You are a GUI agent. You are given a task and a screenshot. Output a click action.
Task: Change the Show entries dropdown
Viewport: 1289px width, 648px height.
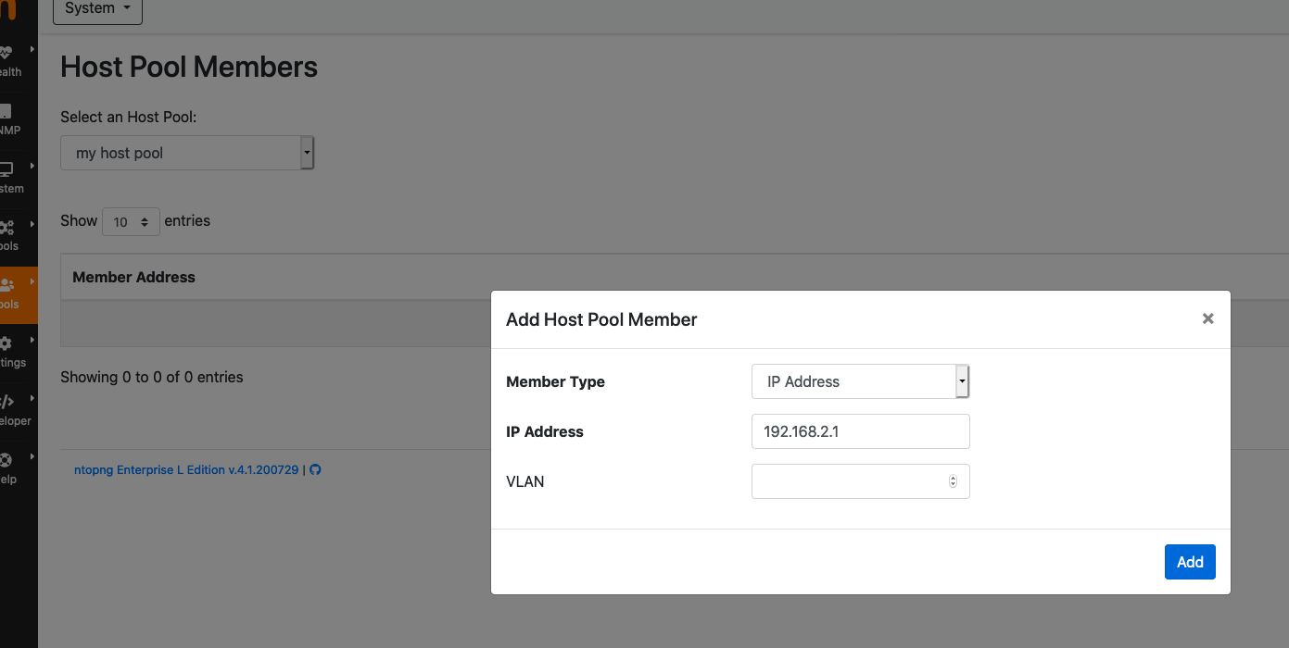click(x=130, y=221)
